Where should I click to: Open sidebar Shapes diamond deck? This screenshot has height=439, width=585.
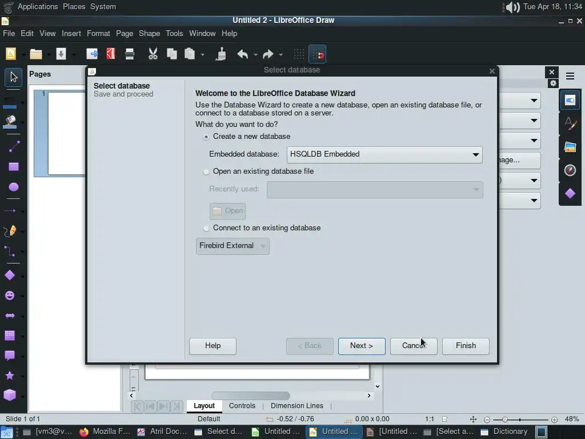click(x=570, y=193)
